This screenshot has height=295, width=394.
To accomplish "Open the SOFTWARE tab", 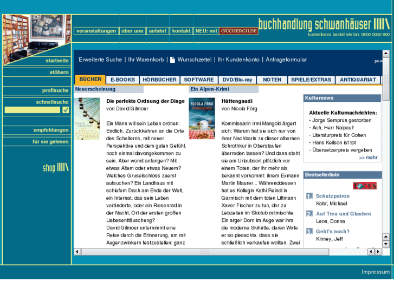I will [x=199, y=80].
